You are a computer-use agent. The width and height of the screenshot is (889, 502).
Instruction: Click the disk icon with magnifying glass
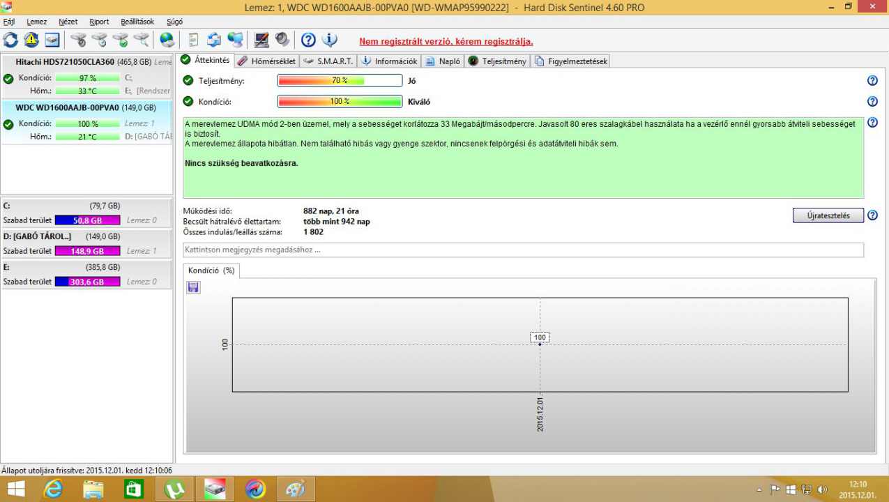point(142,40)
